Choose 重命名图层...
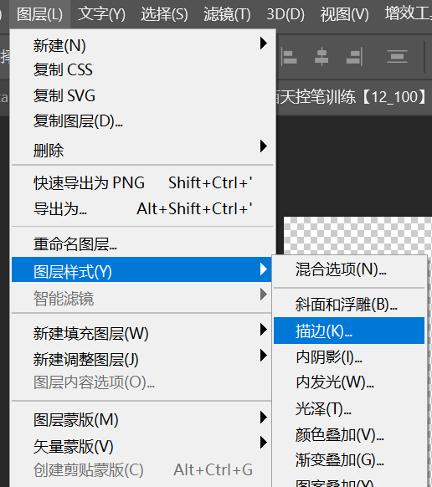432x487 pixels. point(142,243)
